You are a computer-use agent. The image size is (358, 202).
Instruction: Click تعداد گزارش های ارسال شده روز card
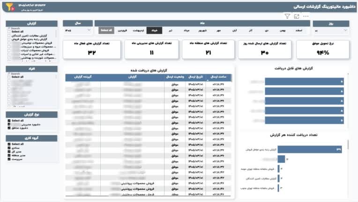265,50
